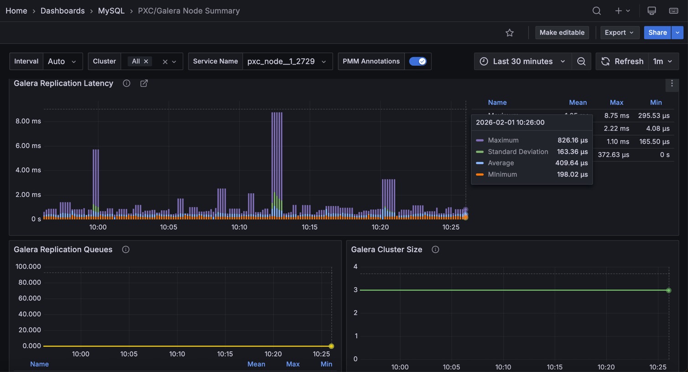The width and height of the screenshot is (688, 372).
Task: Click the zoom out time range icon
Action: (x=581, y=61)
